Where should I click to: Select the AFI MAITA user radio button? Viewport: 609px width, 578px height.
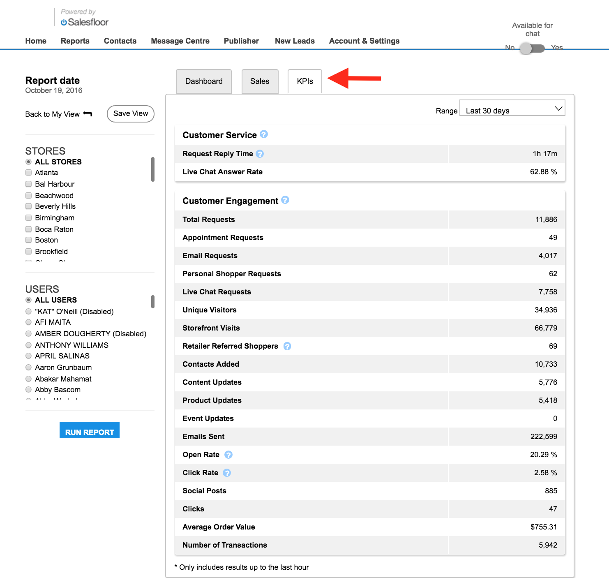point(28,322)
